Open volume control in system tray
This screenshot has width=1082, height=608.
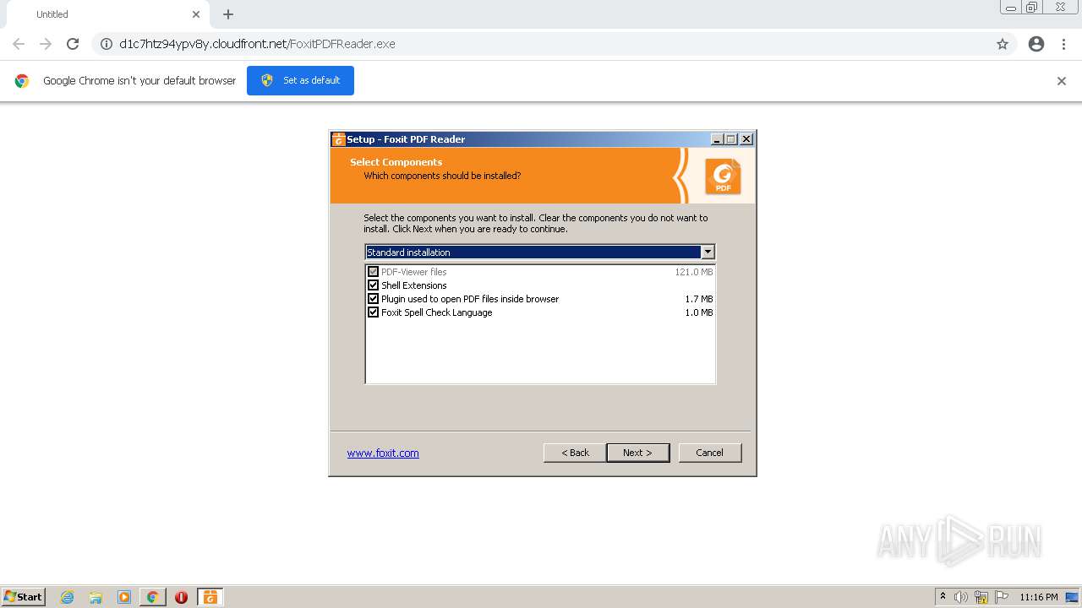[961, 597]
